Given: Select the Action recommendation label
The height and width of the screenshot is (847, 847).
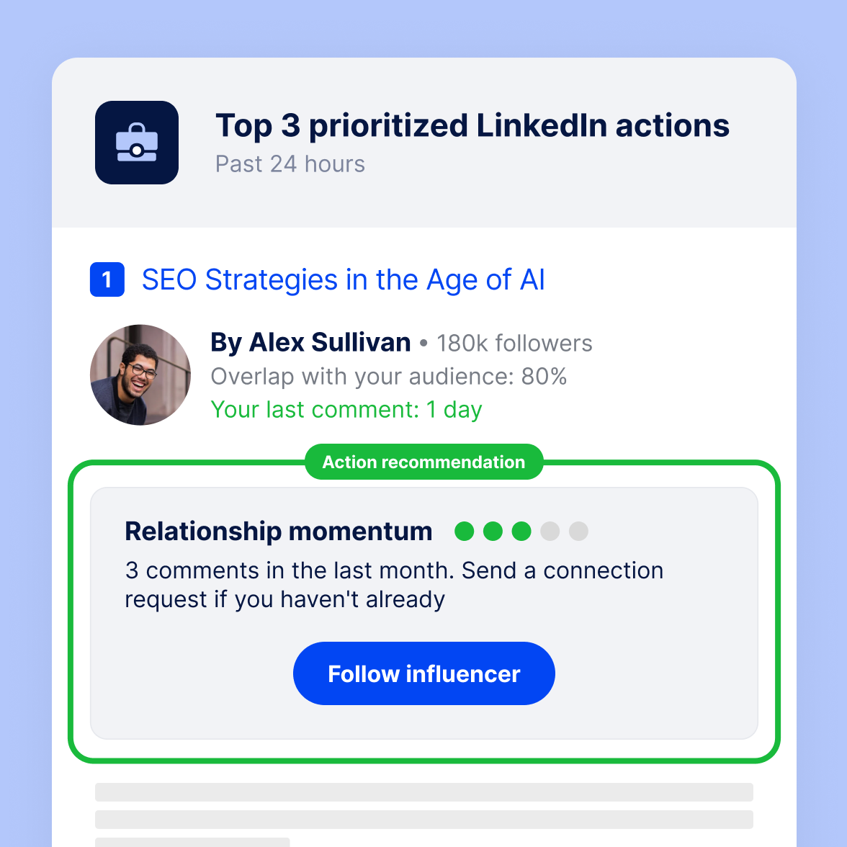Looking at the screenshot, I should pyautogui.click(x=424, y=462).
